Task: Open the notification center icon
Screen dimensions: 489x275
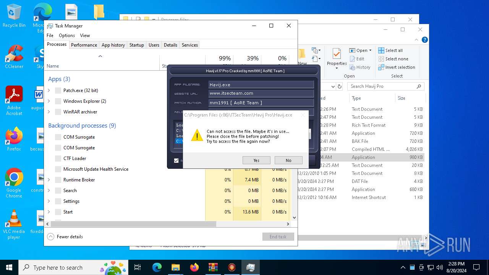Action: [x=476, y=267]
